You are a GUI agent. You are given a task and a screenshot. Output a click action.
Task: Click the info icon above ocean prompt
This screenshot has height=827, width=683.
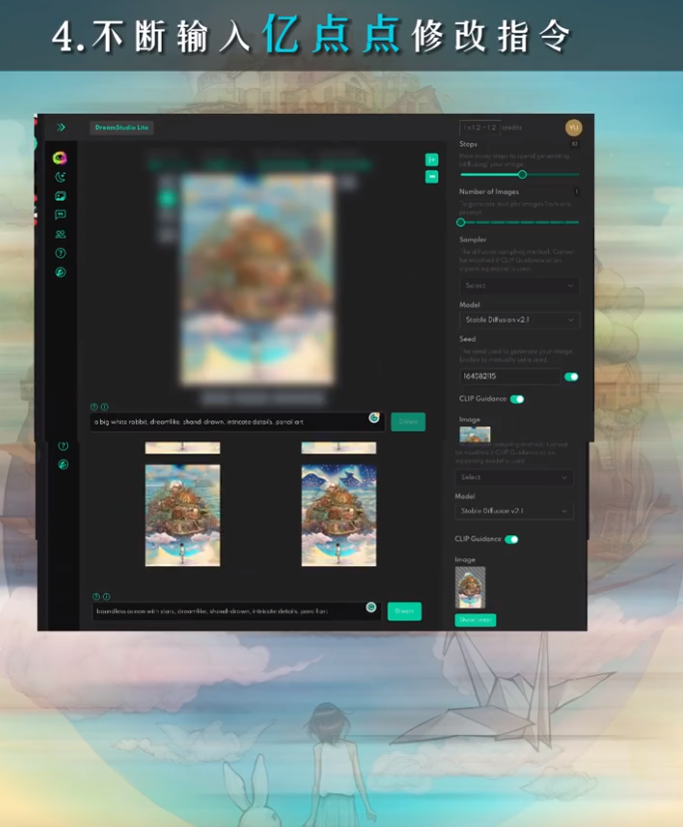[x=107, y=596]
